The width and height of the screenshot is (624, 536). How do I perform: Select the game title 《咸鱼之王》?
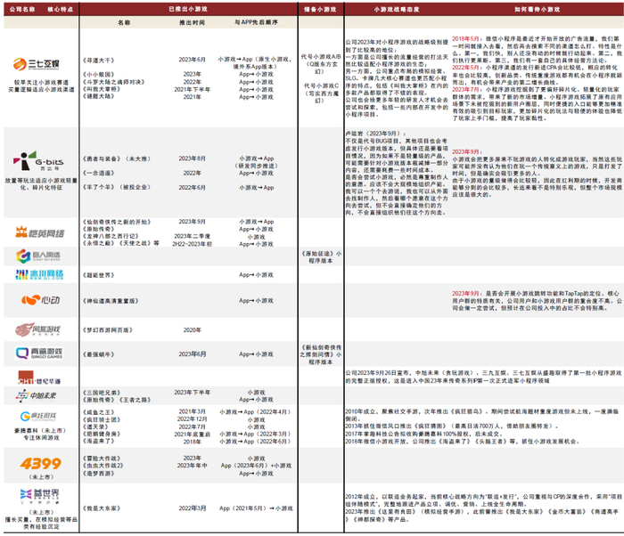point(99,412)
